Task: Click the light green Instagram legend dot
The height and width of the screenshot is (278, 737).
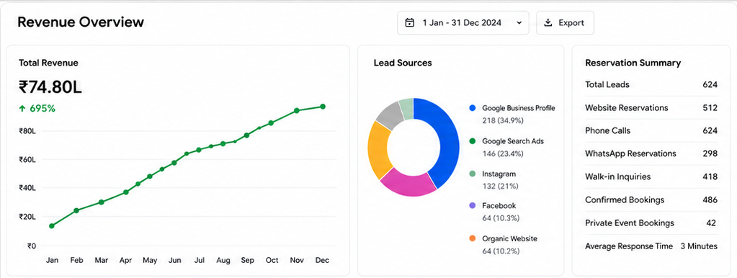Action: [x=473, y=174]
